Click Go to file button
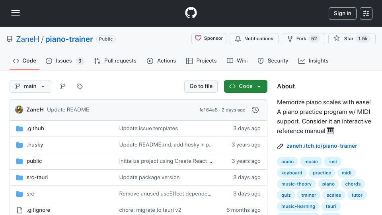Viewport: 382px width, 215px height. click(x=201, y=86)
